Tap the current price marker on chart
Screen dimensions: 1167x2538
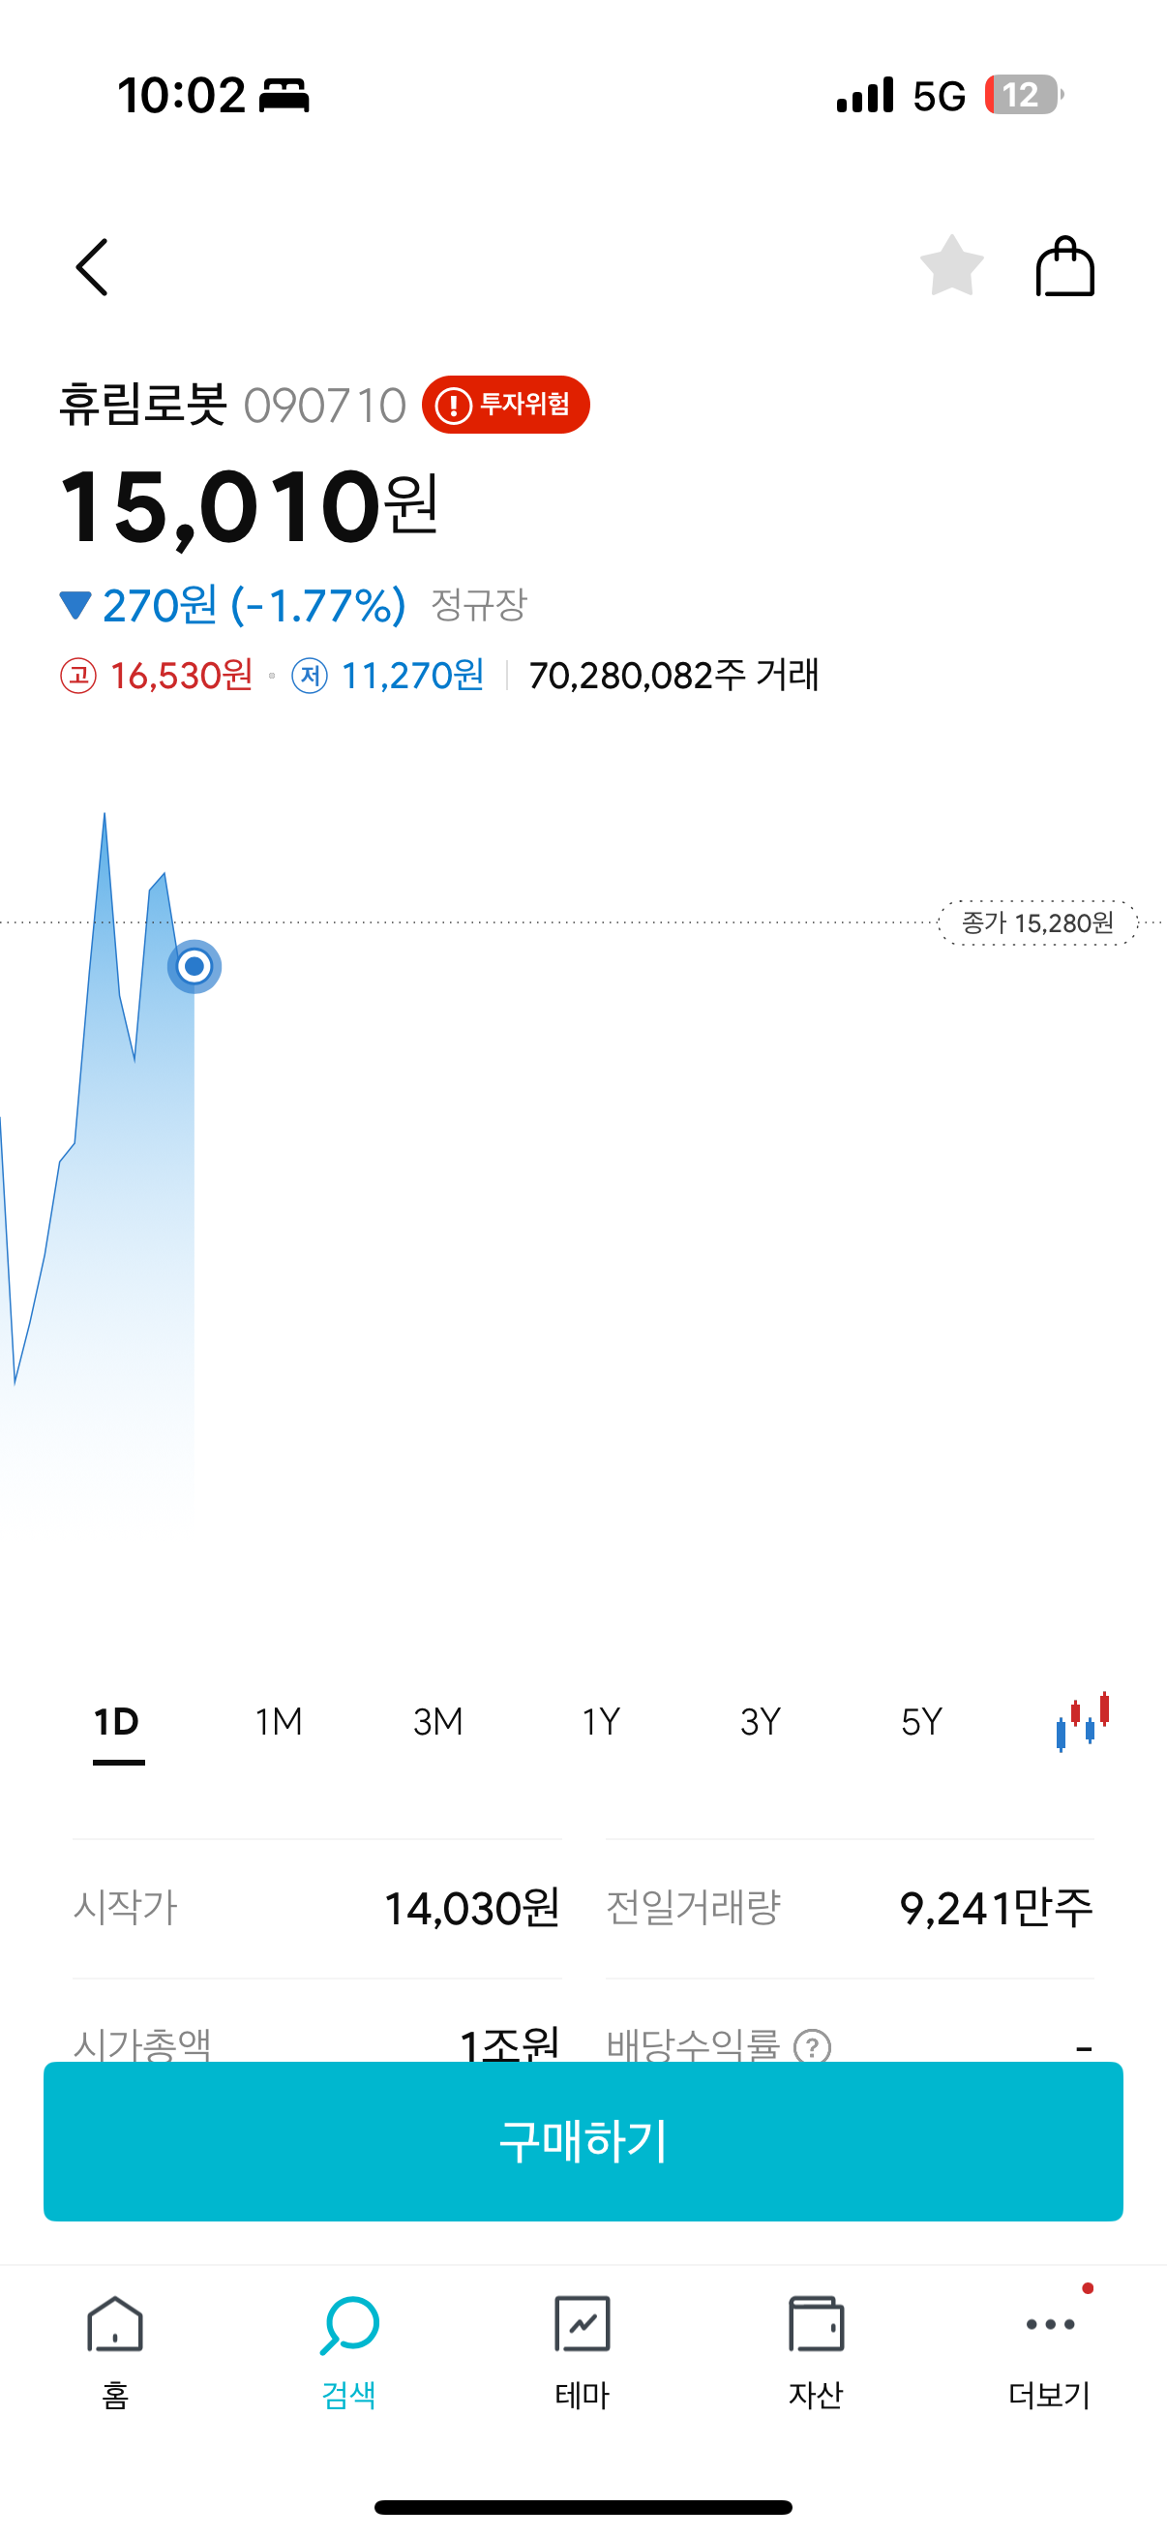[x=194, y=967]
